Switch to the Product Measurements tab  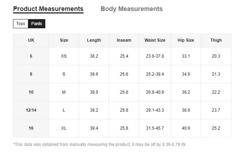click(48, 9)
